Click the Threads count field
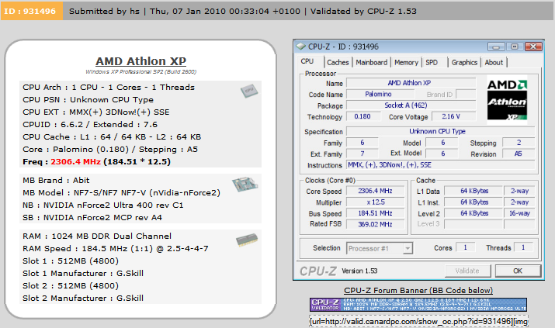 (x=523, y=247)
